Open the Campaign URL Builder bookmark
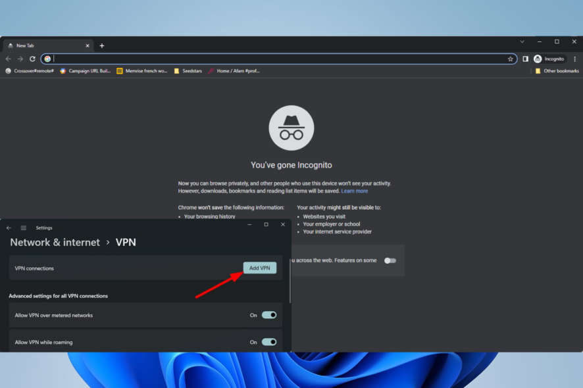Screen dimensions: 583x388 tap(86, 70)
